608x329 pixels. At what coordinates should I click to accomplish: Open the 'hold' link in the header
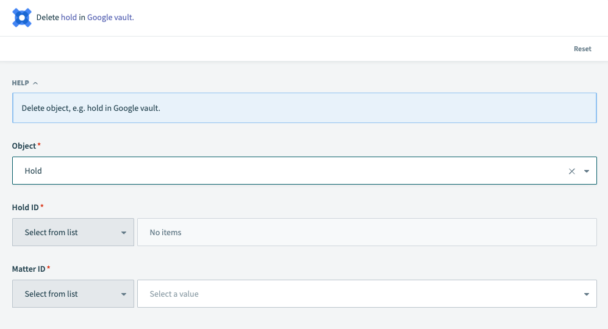click(x=69, y=18)
